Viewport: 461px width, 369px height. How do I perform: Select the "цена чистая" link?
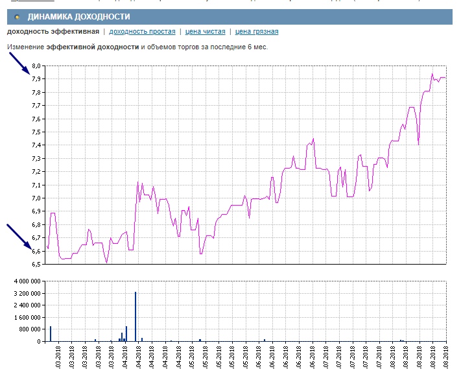(x=205, y=31)
